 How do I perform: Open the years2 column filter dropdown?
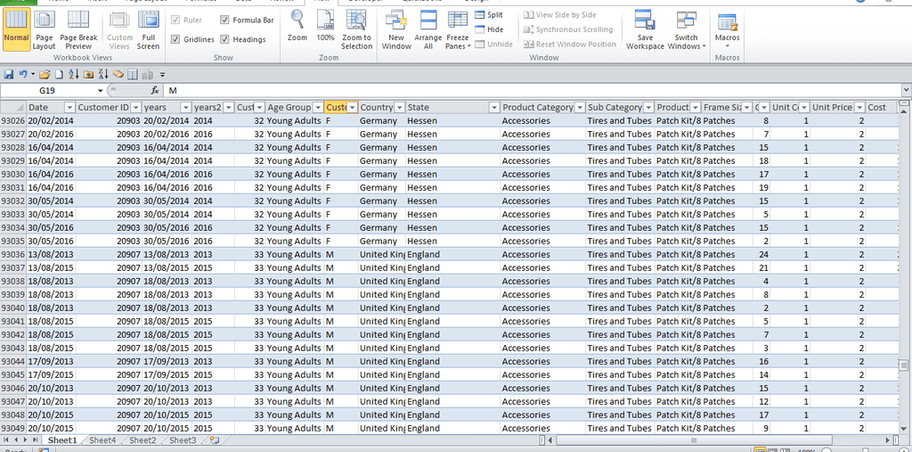(x=228, y=107)
